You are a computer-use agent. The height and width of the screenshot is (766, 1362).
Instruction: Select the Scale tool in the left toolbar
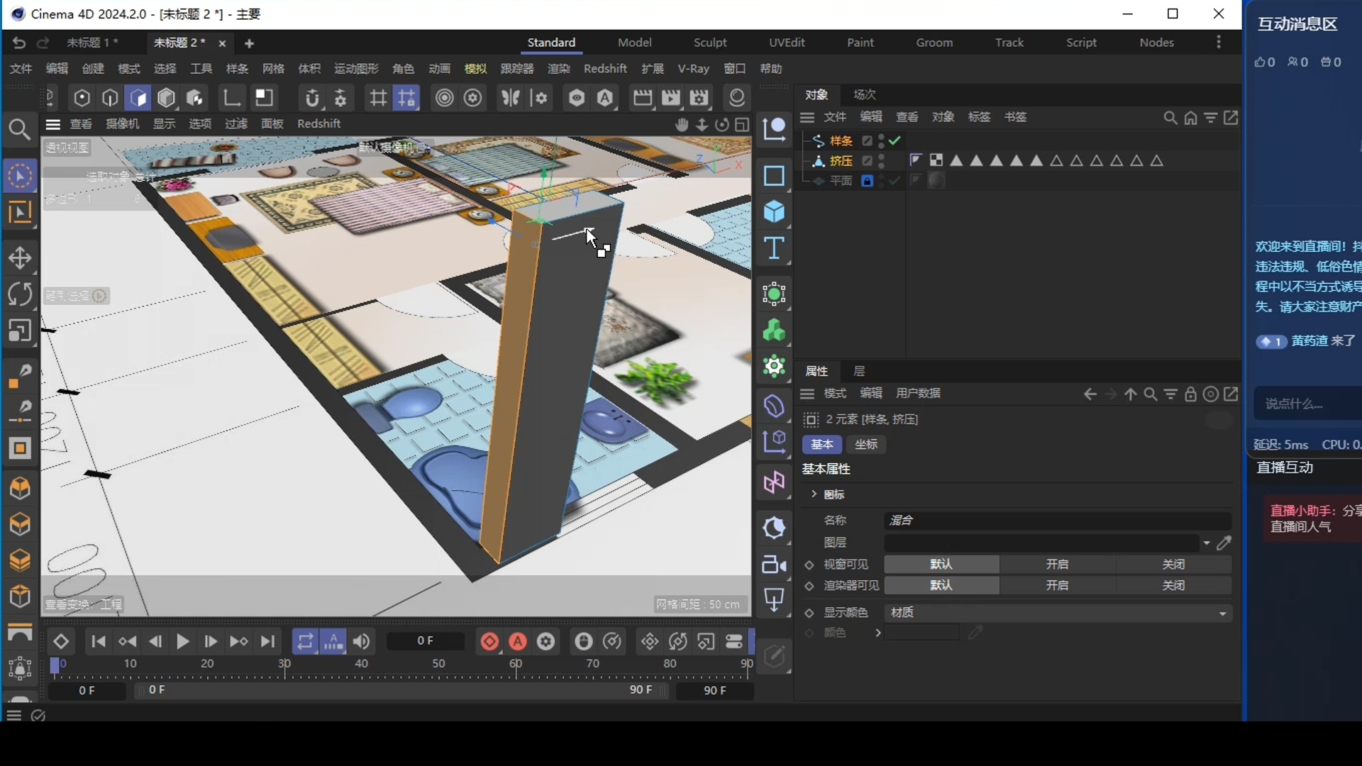pos(20,331)
